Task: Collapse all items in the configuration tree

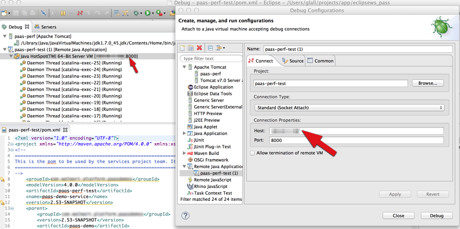Action: (x=210, y=48)
